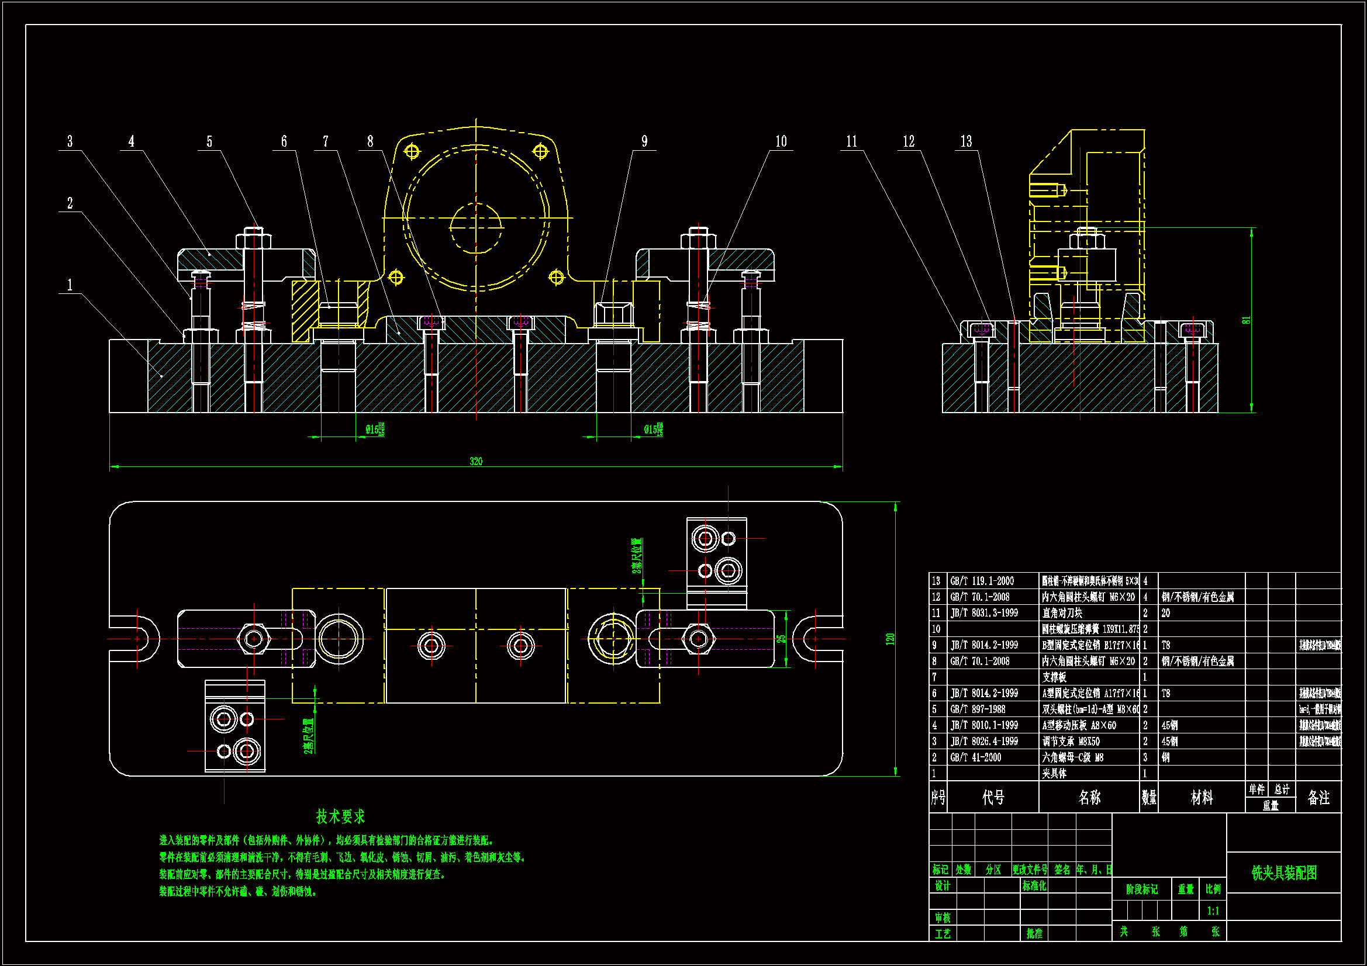
Task: Select balloon label 10 in the front view
Action: tap(781, 141)
